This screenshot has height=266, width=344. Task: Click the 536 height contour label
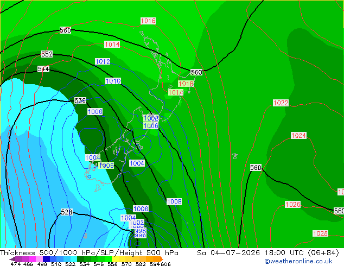(x=80, y=100)
